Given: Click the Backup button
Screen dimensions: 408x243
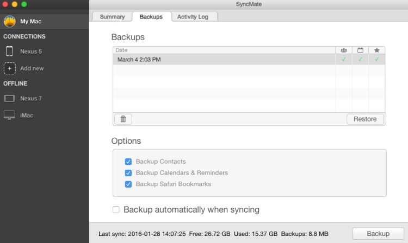Looking at the screenshot, I should click(x=378, y=234).
